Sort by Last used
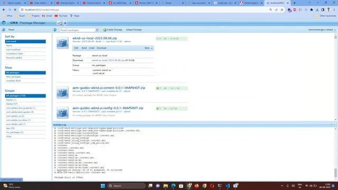The height and width of the screenshot is (190, 338). (x=25, y=41)
